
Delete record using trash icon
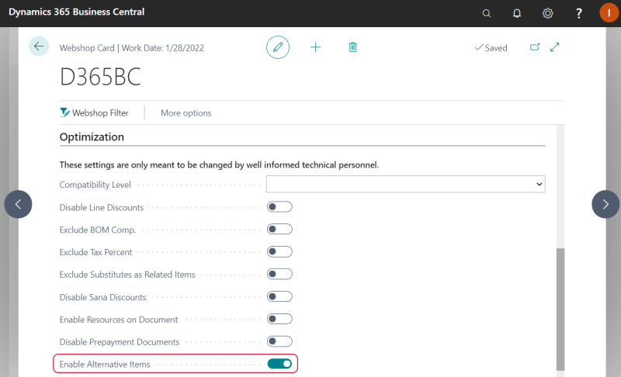pyautogui.click(x=352, y=47)
